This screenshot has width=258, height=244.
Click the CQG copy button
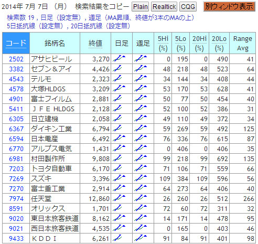(188, 7)
